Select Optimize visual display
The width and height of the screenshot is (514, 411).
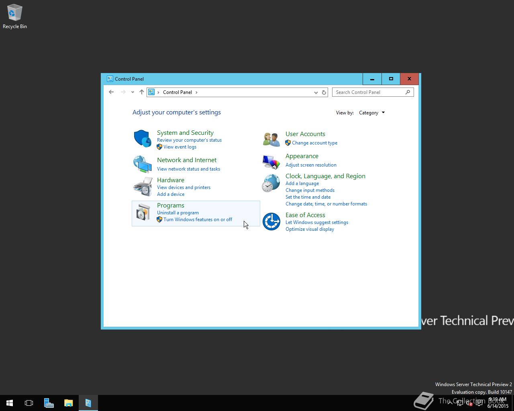tap(310, 229)
